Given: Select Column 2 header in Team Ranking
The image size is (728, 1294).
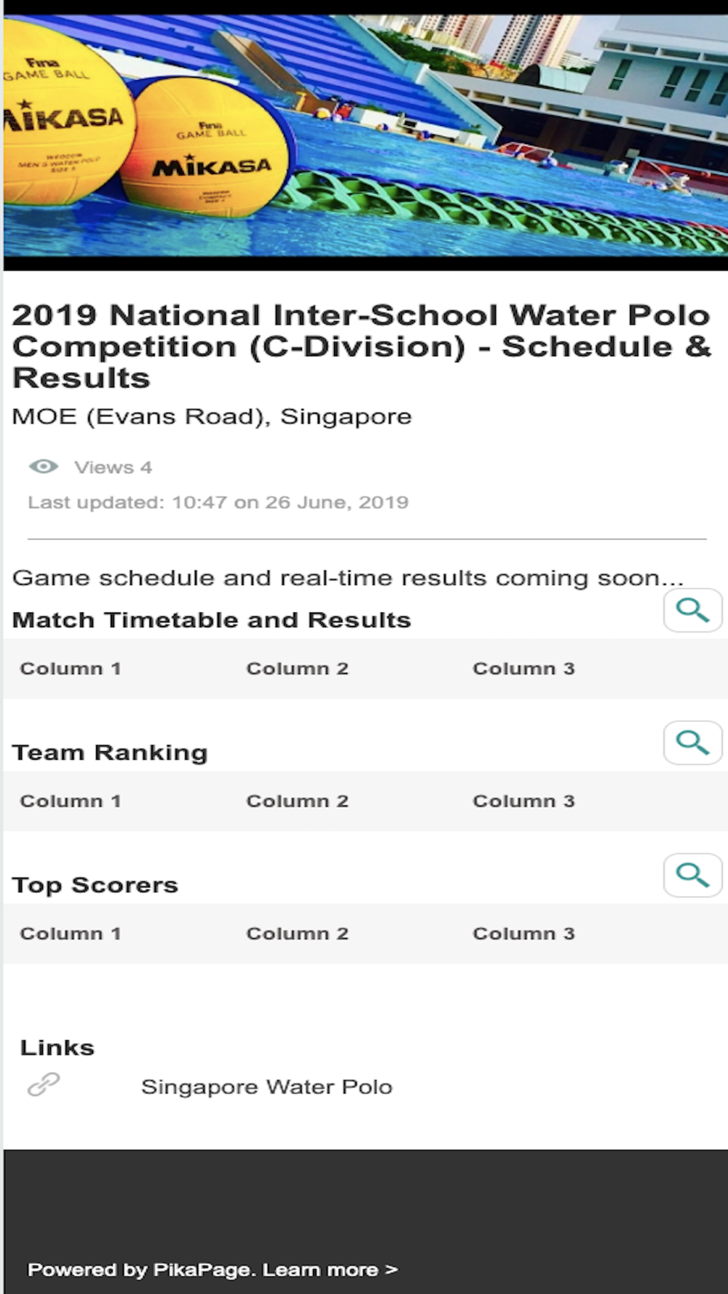Looking at the screenshot, I should [297, 801].
